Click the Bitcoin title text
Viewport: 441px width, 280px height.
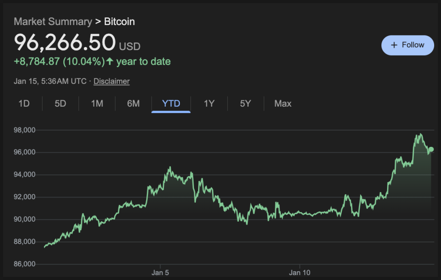coord(120,21)
